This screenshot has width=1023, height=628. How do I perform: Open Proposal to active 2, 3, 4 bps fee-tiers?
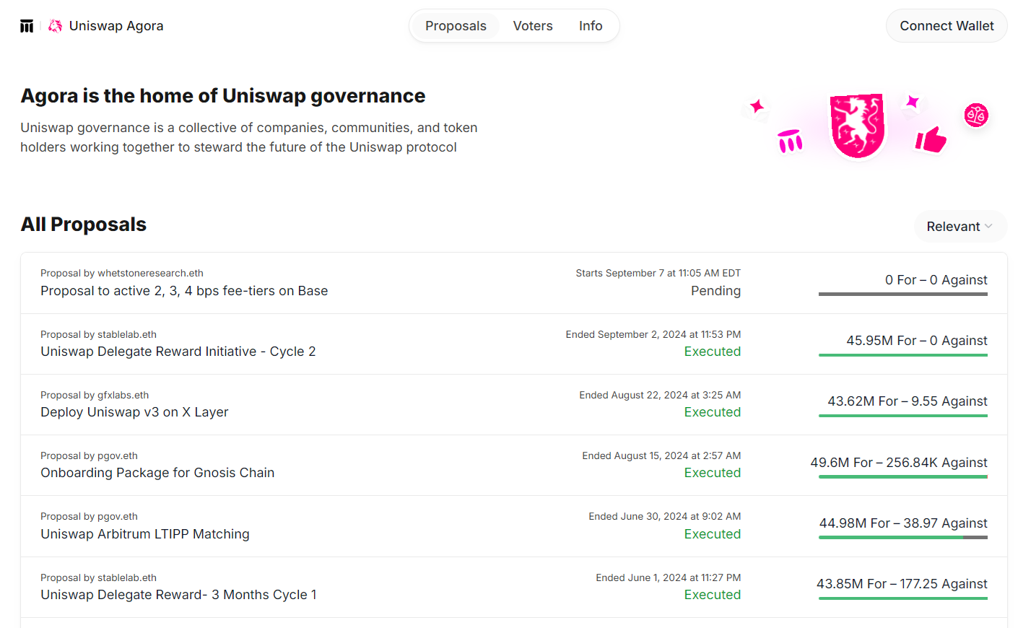[x=184, y=291]
